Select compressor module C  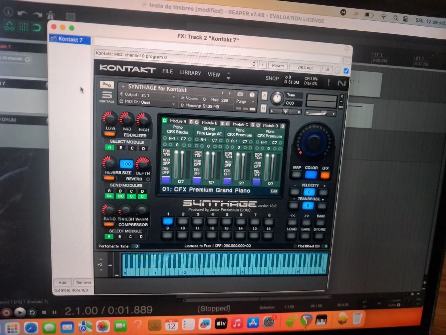[130, 237]
